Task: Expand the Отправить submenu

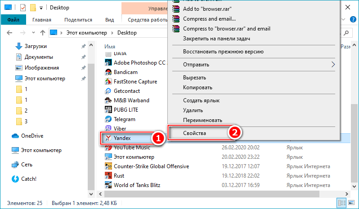Action: (333, 65)
